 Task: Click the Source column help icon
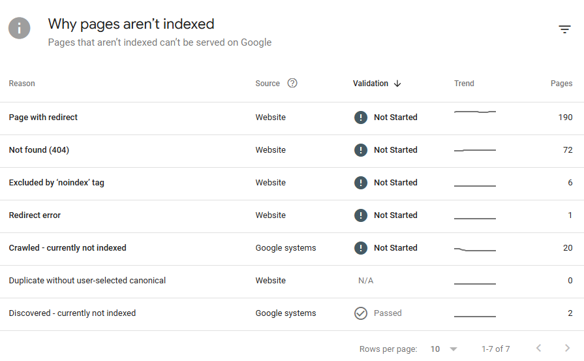pyautogui.click(x=292, y=84)
